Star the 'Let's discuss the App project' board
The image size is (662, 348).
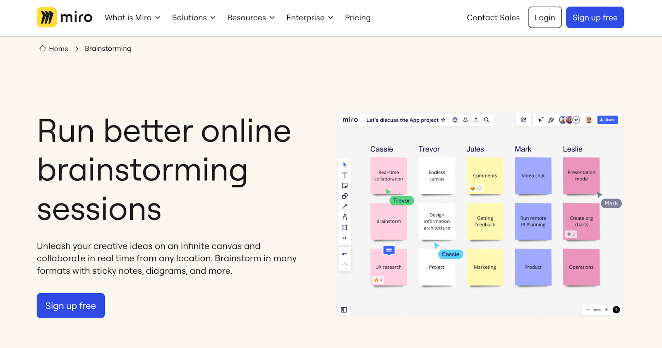tap(443, 120)
